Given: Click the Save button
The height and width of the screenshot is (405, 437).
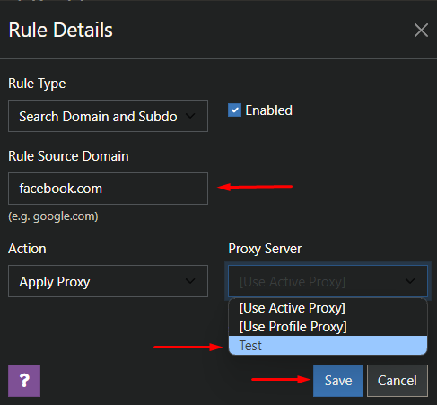Looking at the screenshot, I should pyautogui.click(x=338, y=381).
